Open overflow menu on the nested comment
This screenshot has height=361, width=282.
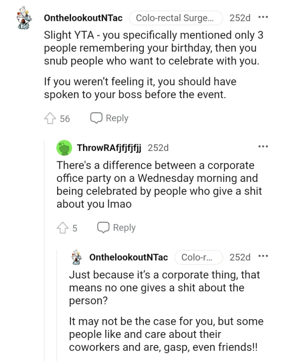click(x=264, y=256)
